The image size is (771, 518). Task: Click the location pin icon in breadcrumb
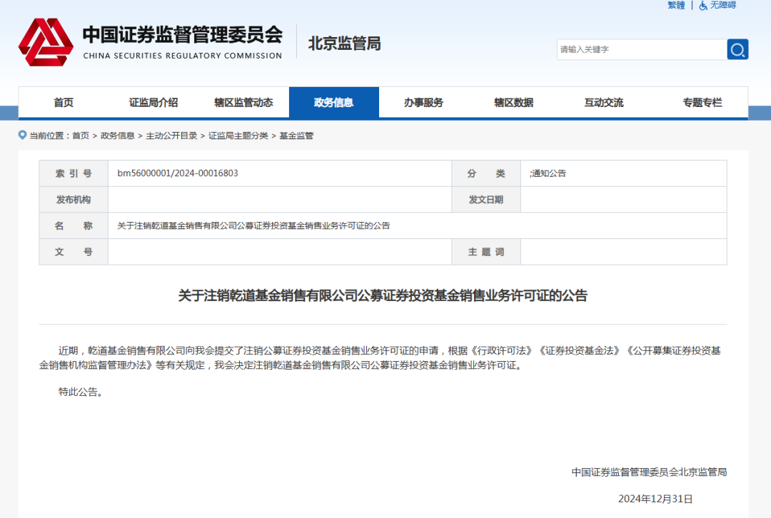coord(22,135)
